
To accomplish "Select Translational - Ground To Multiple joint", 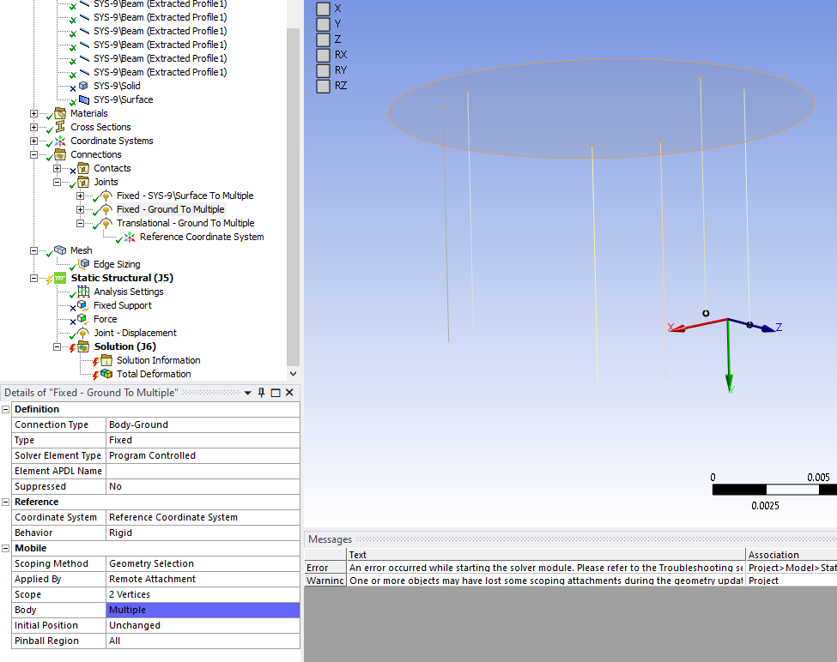I will [x=185, y=223].
